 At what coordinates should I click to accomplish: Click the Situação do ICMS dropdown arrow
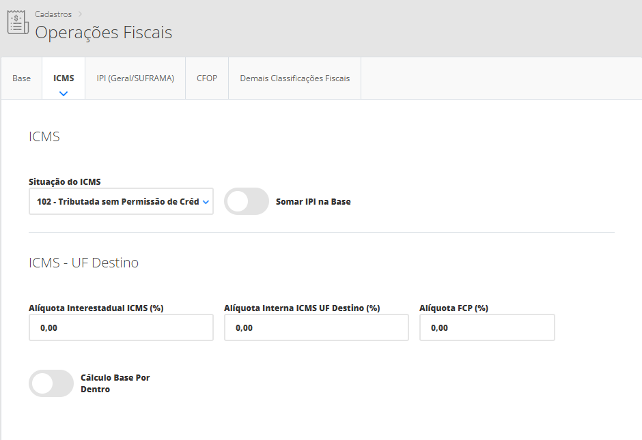click(x=206, y=202)
